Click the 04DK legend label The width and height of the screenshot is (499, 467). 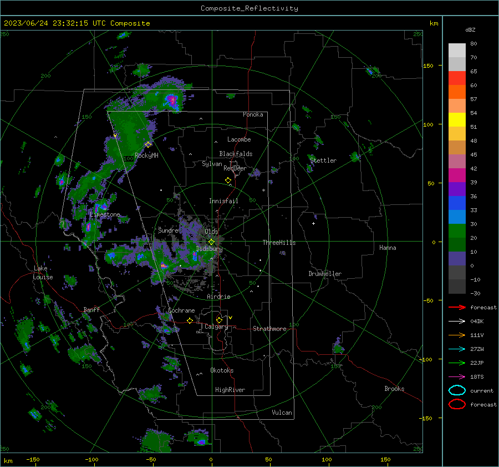(477, 322)
